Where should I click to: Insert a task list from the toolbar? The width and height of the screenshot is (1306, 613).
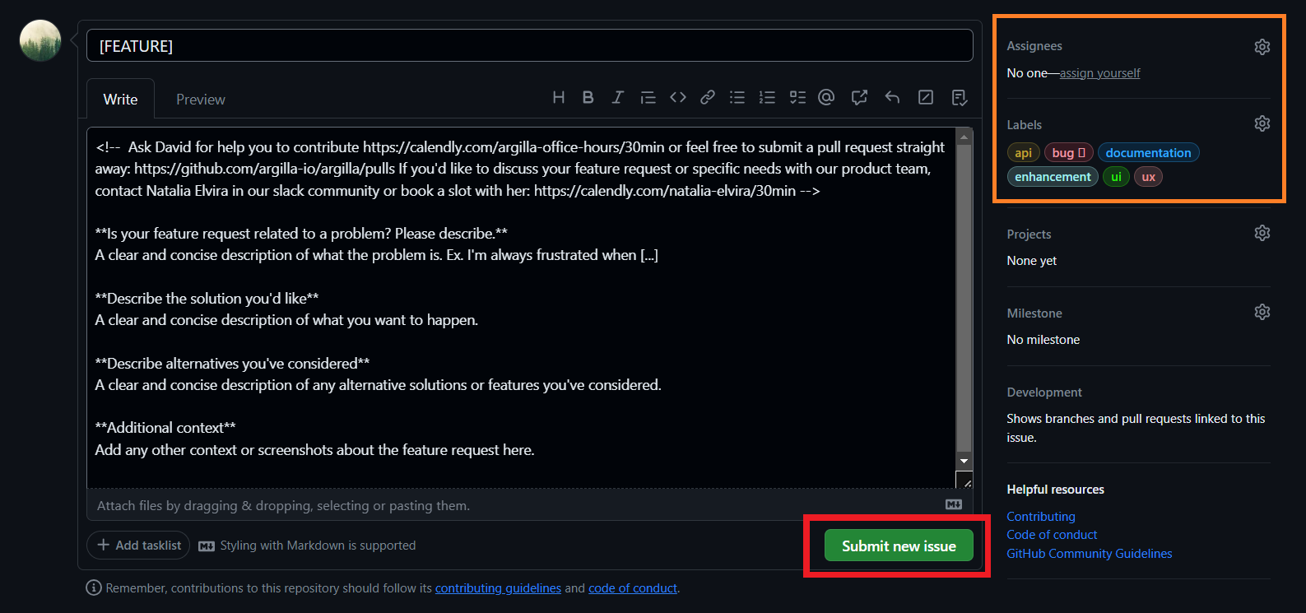click(797, 98)
